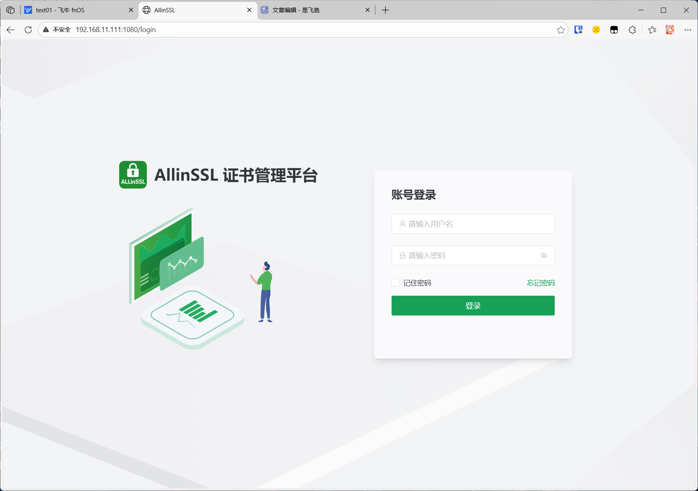Close the AllinSSL tab
Image resolution: width=698 pixels, height=491 pixels.
click(249, 10)
